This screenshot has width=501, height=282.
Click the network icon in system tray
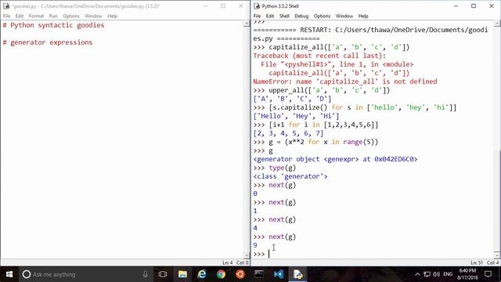click(x=427, y=274)
